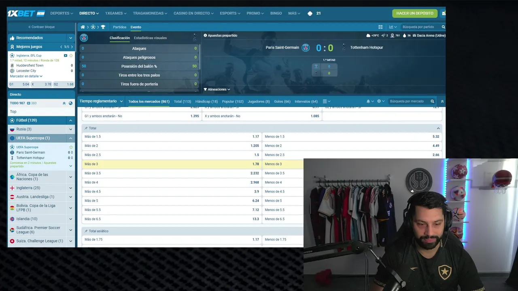Image resolution: width=518 pixels, height=291 pixels.
Task: Collapse live list with double-up chevrons
Action: coord(64,103)
